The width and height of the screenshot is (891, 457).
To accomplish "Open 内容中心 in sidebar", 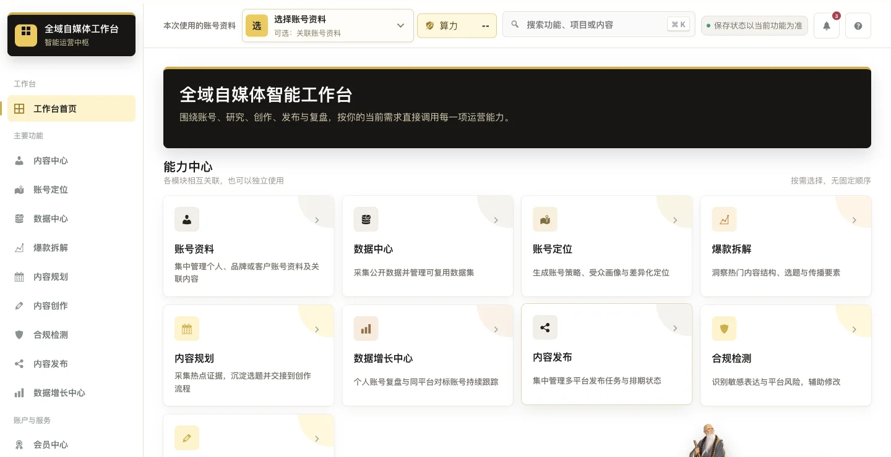I will (x=72, y=161).
